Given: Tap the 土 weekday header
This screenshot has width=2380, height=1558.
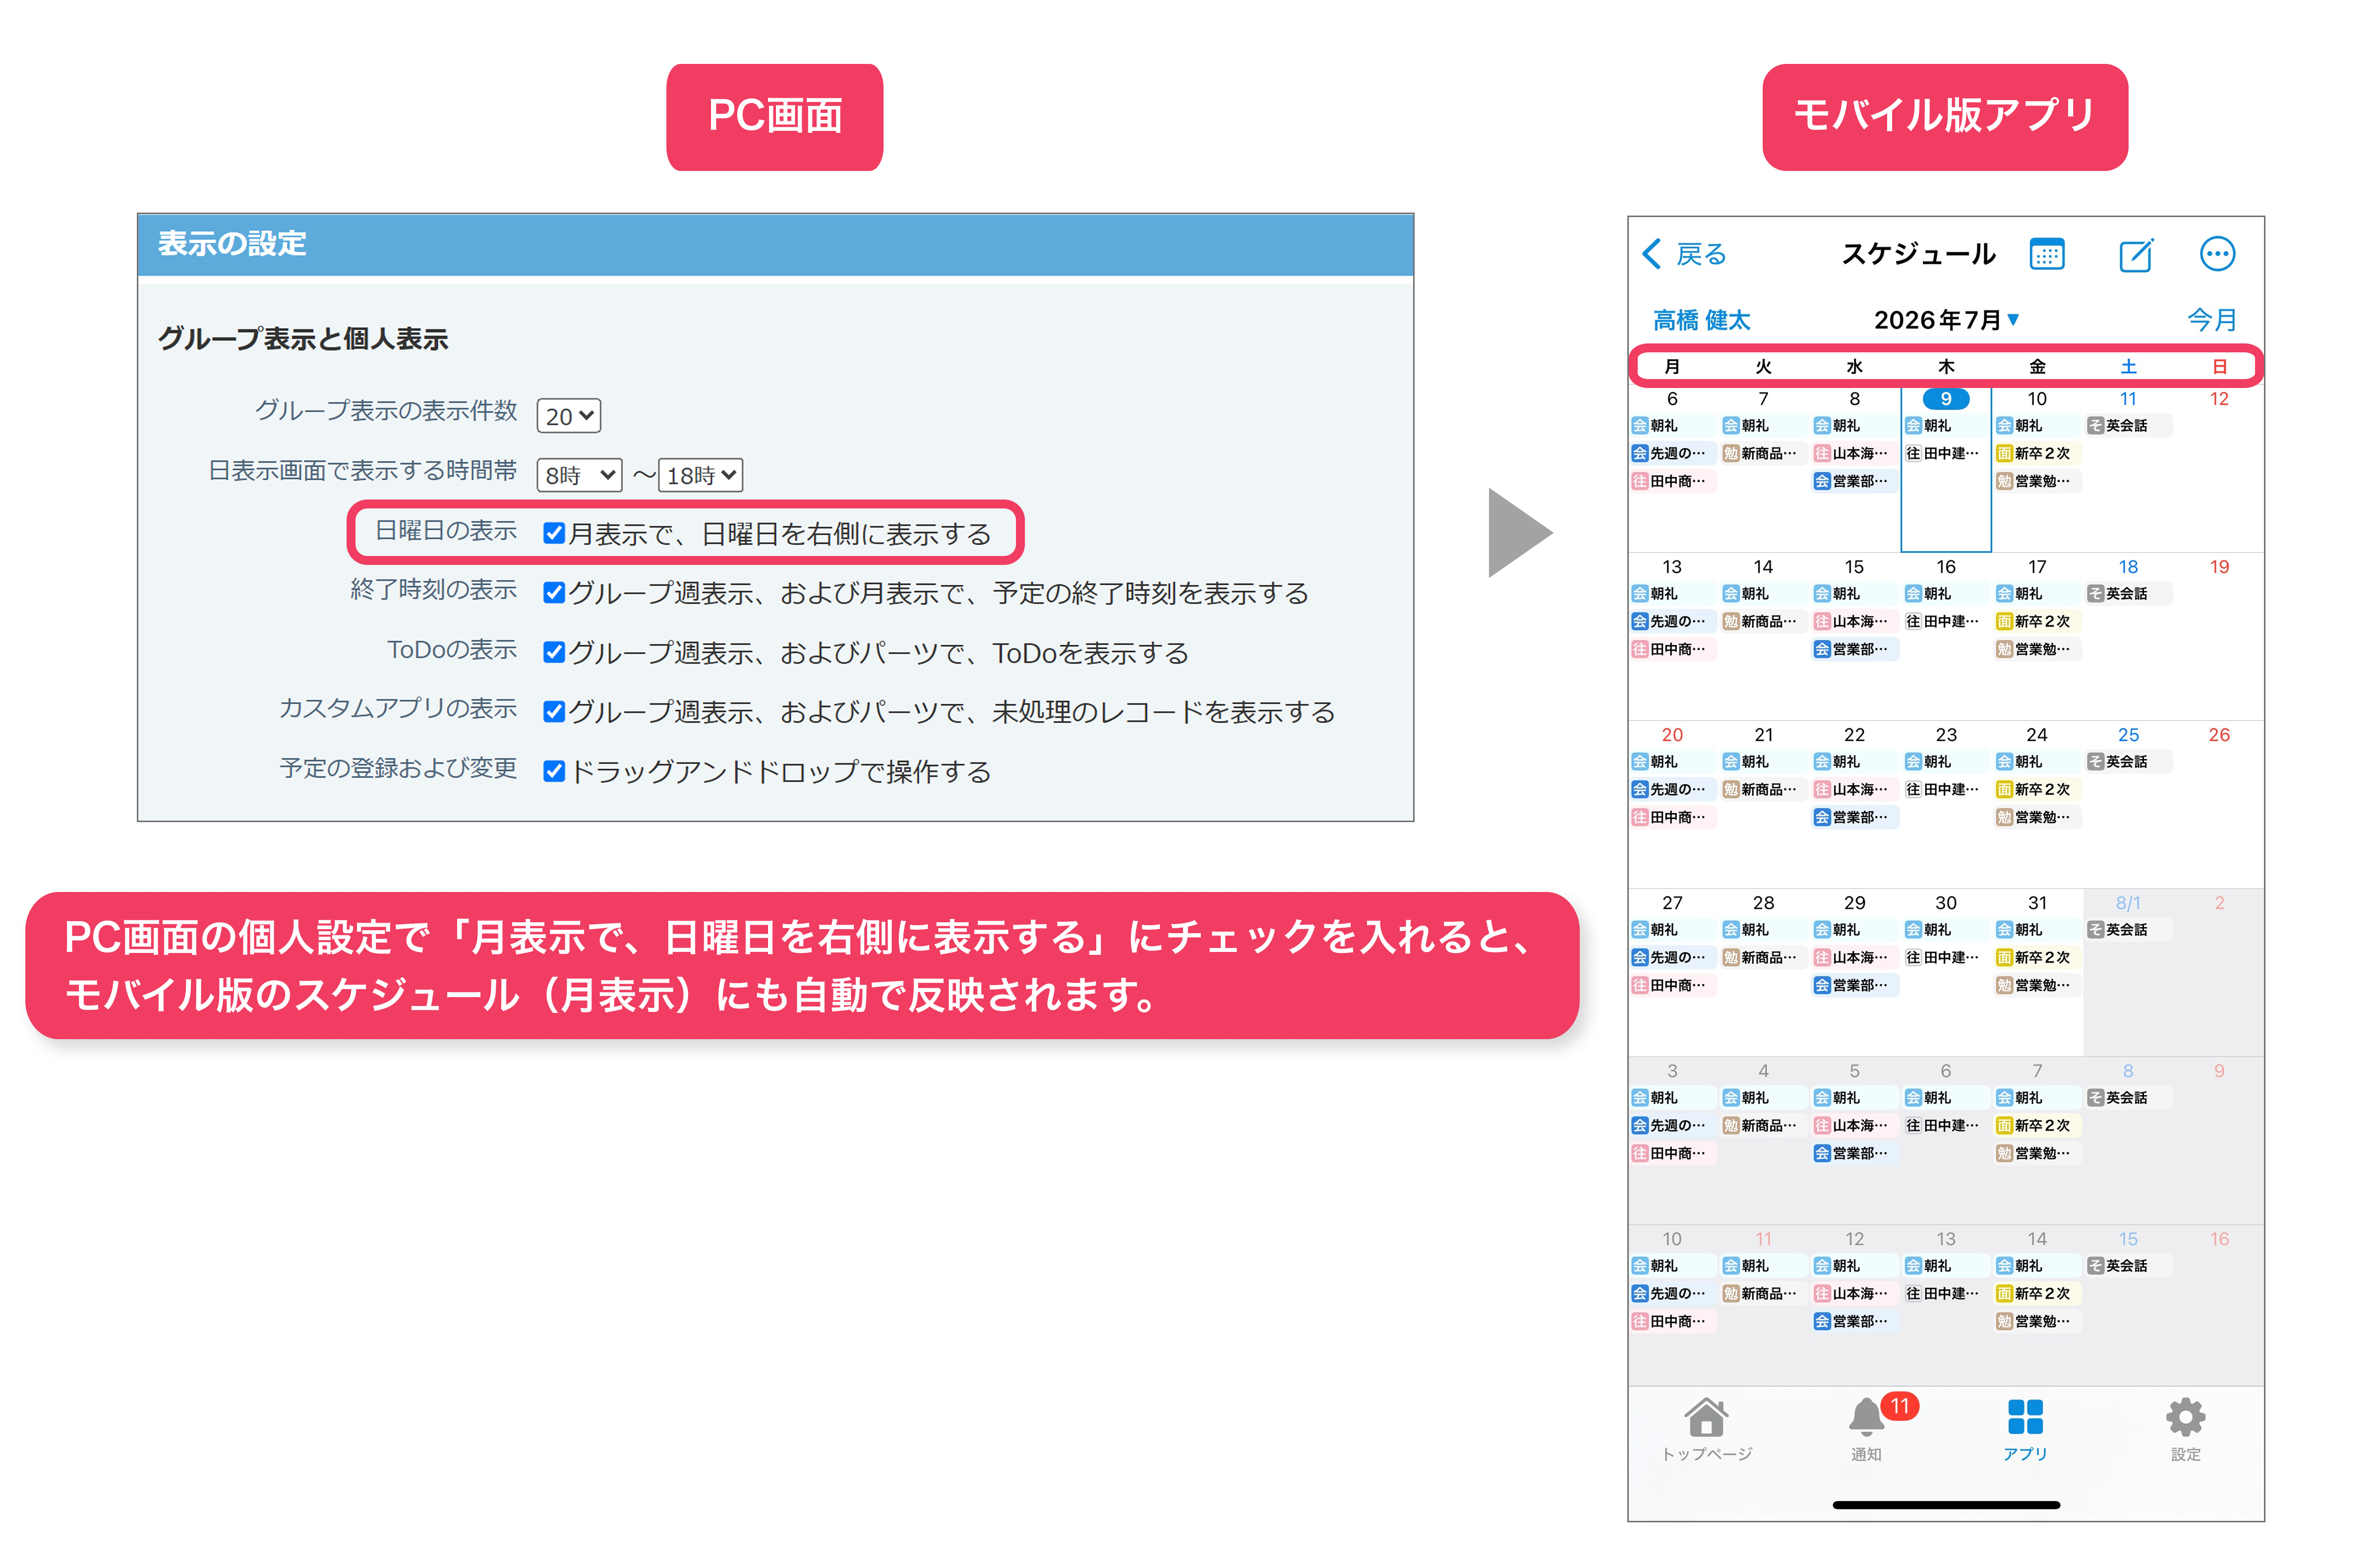Looking at the screenshot, I should (2128, 367).
